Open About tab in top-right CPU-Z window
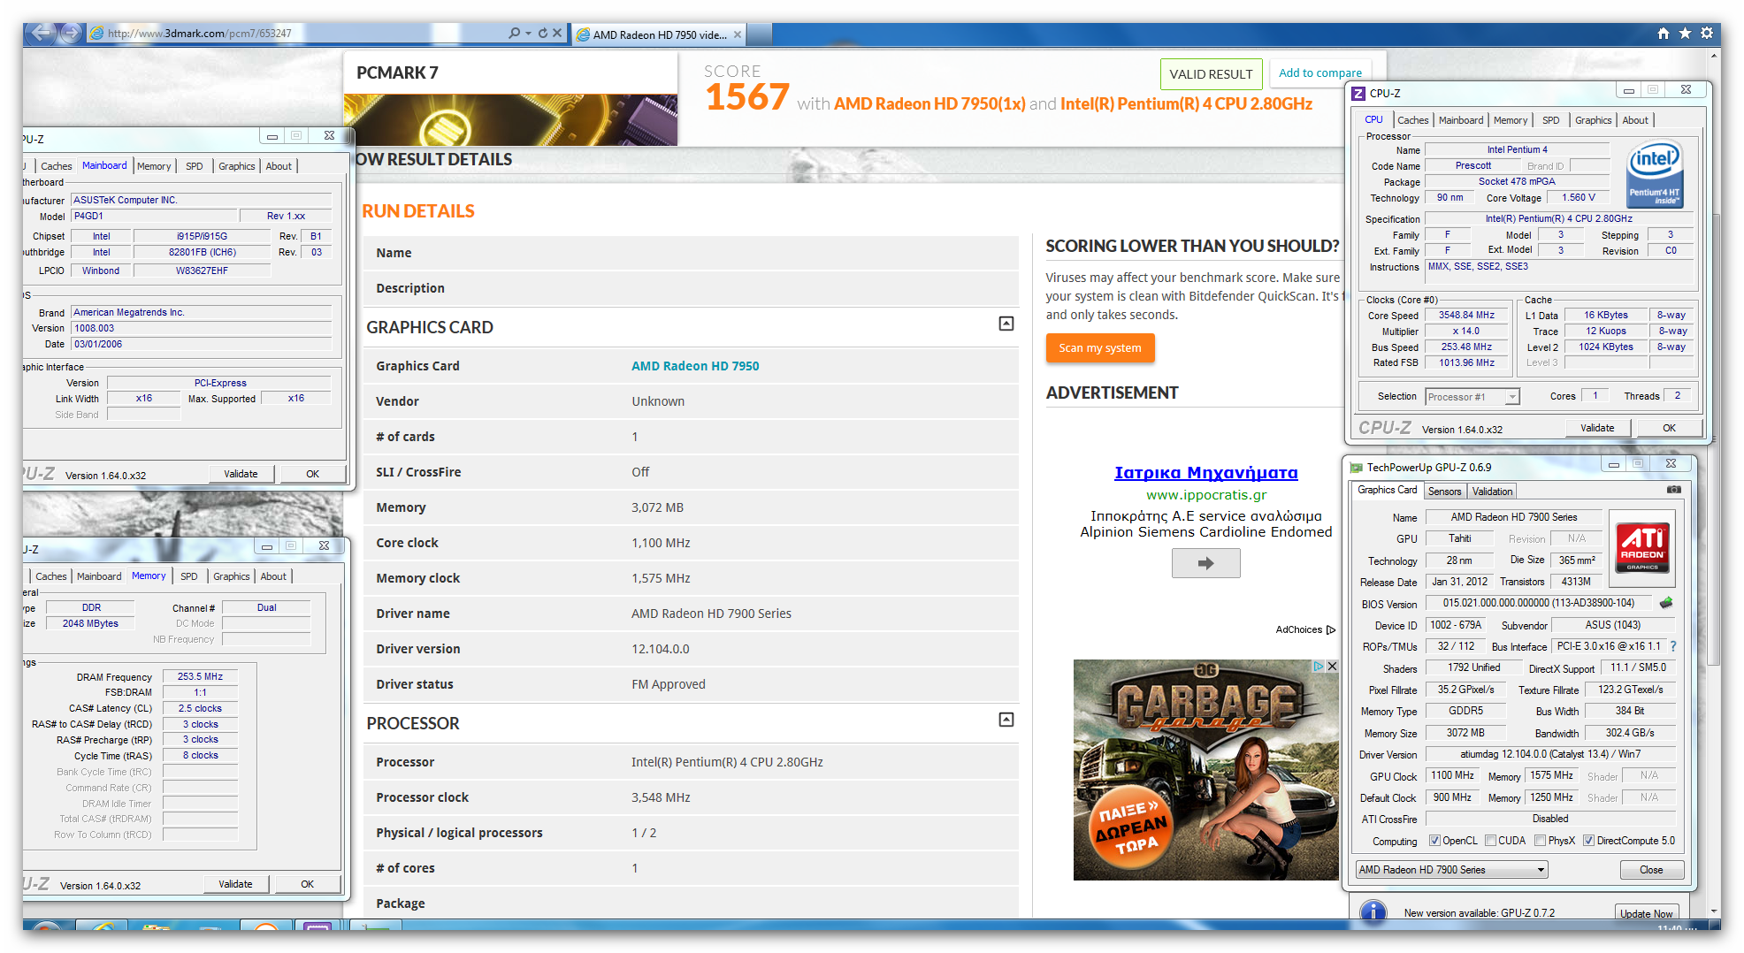This screenshot has height=953, width=1744. (x=1634, y=120)
